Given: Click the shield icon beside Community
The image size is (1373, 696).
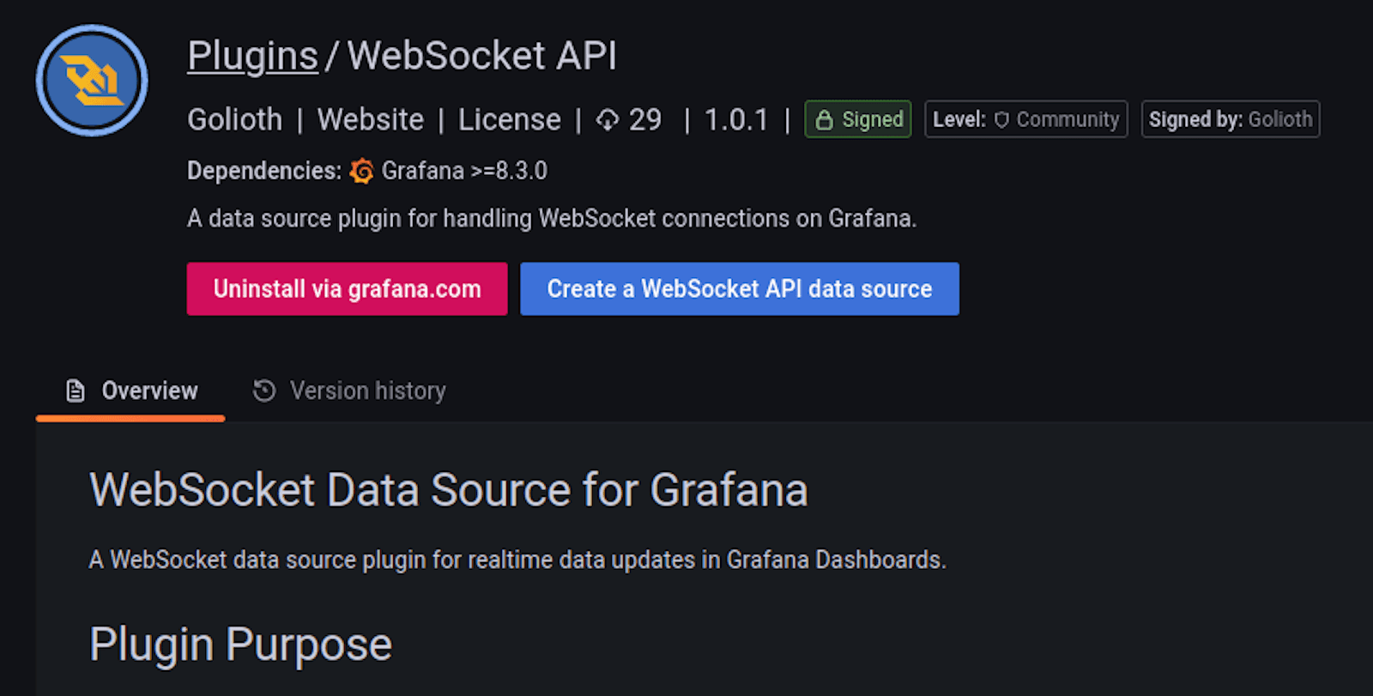Looking at the screenshot, I should (1001, 120).
